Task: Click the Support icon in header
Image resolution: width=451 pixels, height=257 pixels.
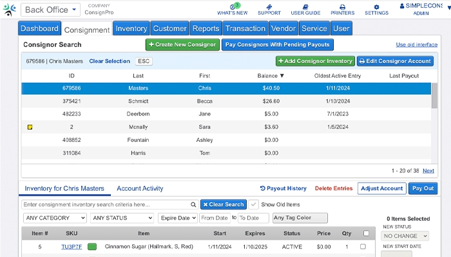Action: 269,7
